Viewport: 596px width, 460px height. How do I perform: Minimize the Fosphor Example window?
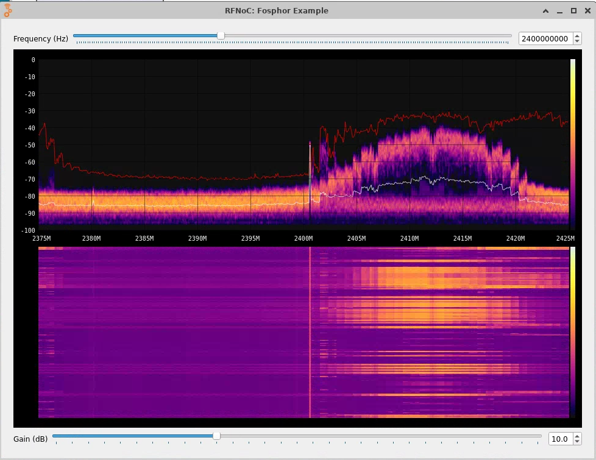[x=560, y=11]
